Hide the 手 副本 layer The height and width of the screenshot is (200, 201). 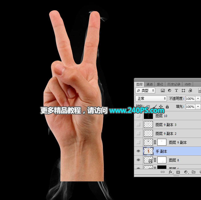(x=138, y=151)
